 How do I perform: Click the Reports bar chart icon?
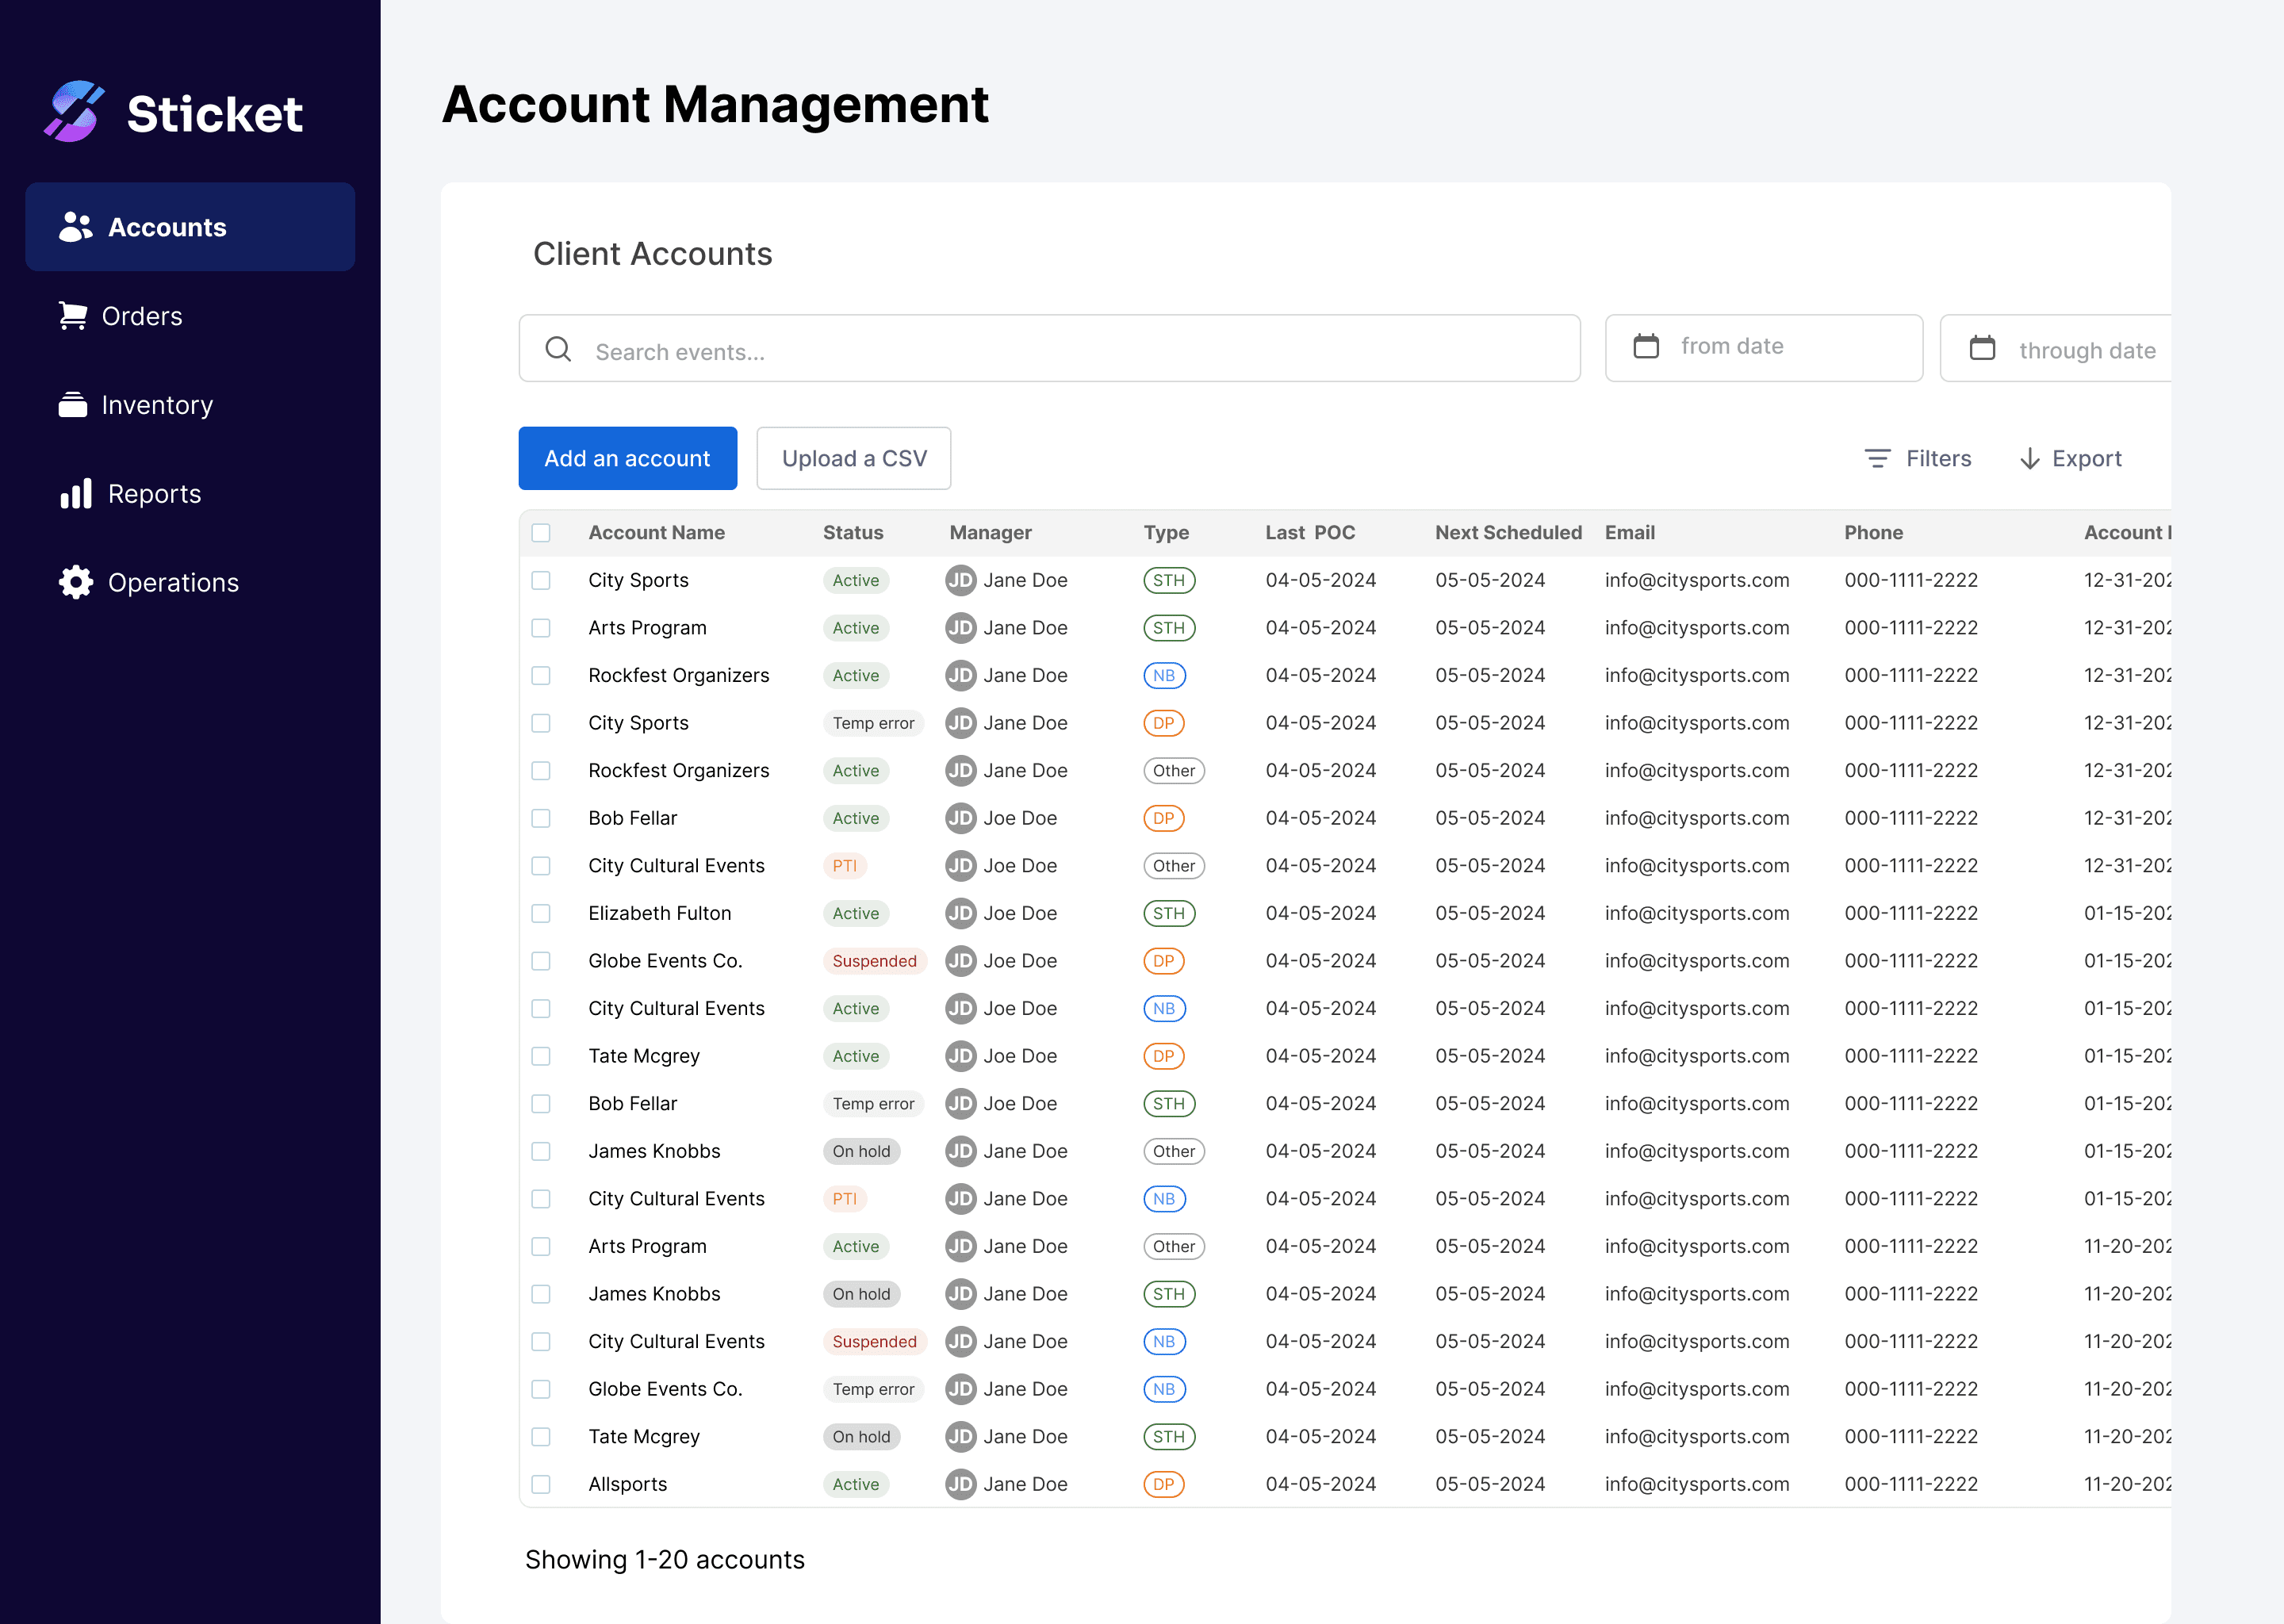76,494
